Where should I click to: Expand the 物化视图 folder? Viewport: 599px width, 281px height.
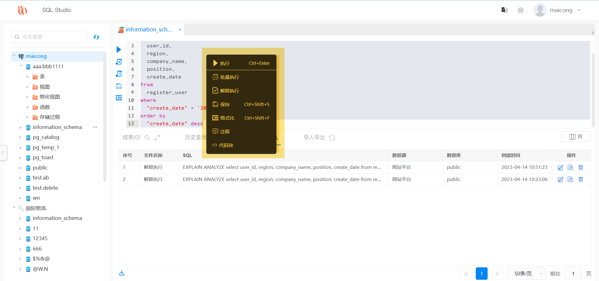[x=27, y=97]
